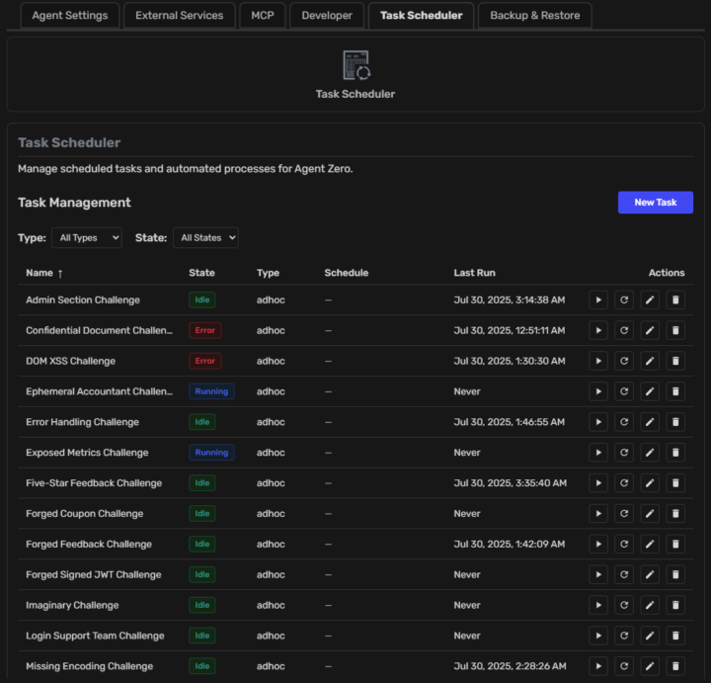Select the Login Support Team Challenge name
This screenshot has width=711, height=683.
(95, 636)
